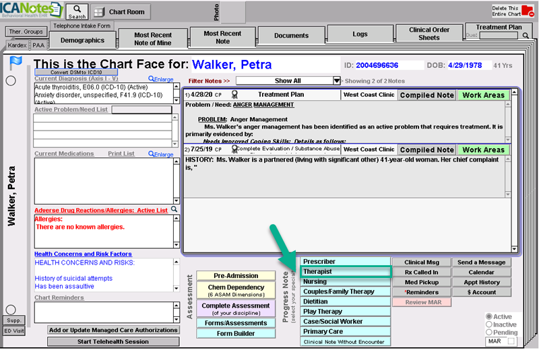
Task: Open Health Concerns and Risk Factors link
Action: [83, 254]
